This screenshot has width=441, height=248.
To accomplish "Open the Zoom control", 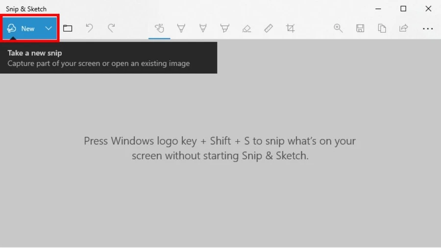I will point(338,28).
